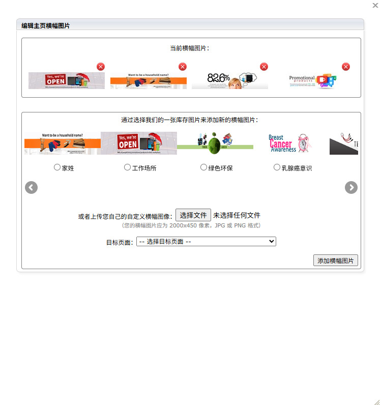Delete the Promotional products current banner

point(346,67)
